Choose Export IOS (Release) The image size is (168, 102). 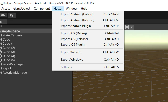88,39
